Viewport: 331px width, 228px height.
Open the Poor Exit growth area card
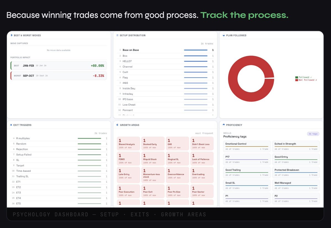pos(153,191)
